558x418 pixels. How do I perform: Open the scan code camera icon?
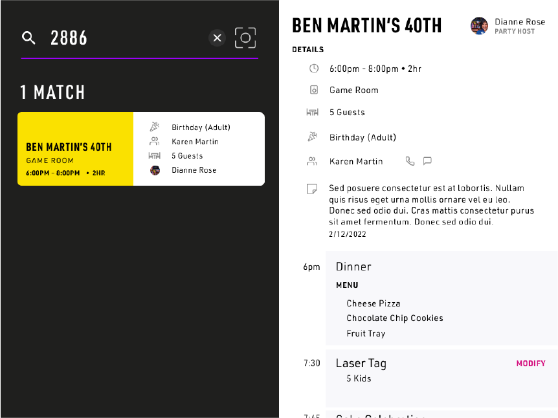coord(245,38)
